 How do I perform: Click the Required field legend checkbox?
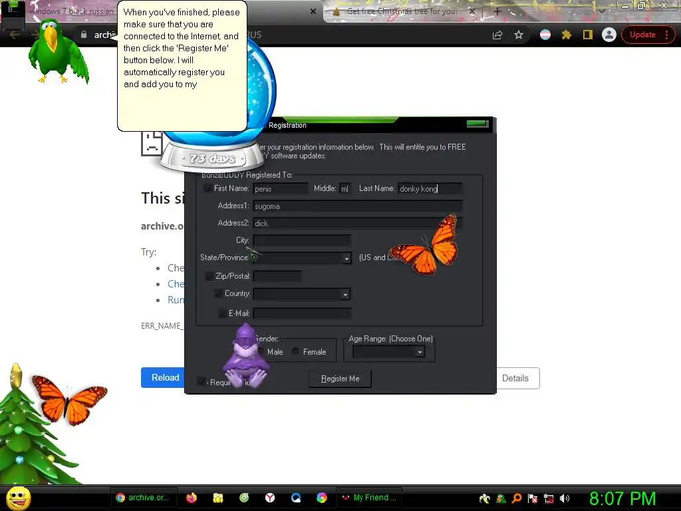[201, 381]
